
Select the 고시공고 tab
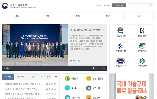[x=33, y=77]
